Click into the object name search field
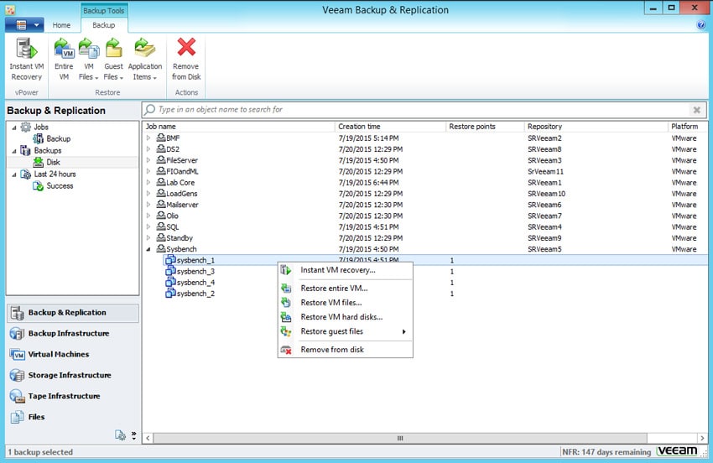 click(416, 110)
